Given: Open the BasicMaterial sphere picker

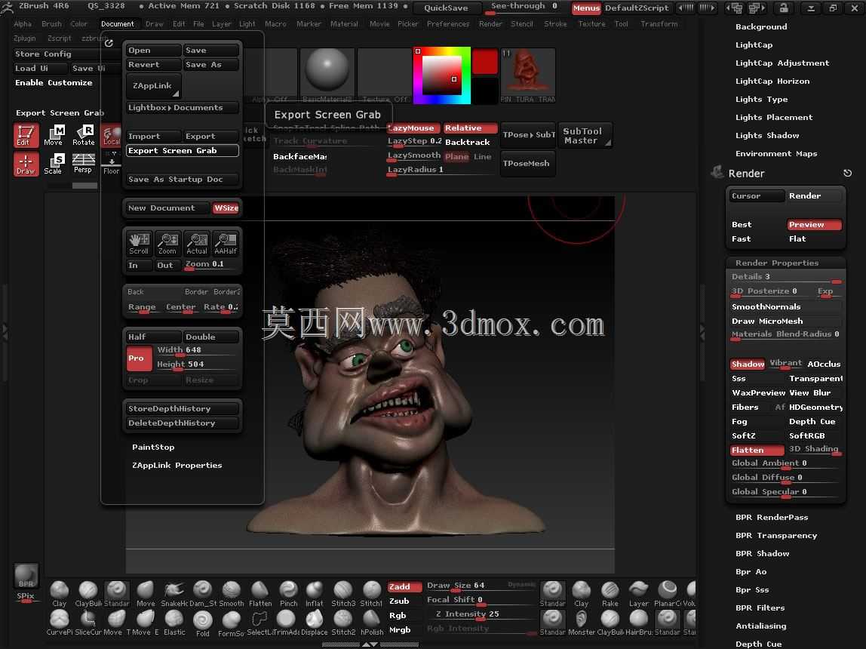Looking at the screenshot, I should tap(327, 75).
